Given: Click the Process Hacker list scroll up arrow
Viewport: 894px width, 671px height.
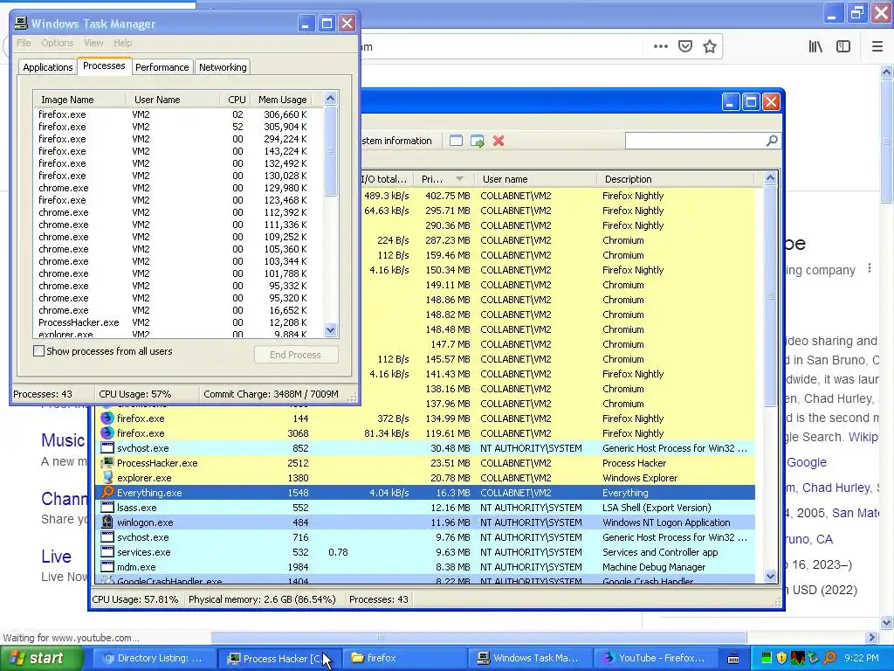Looking at the screenshot, I should (770, 178).
